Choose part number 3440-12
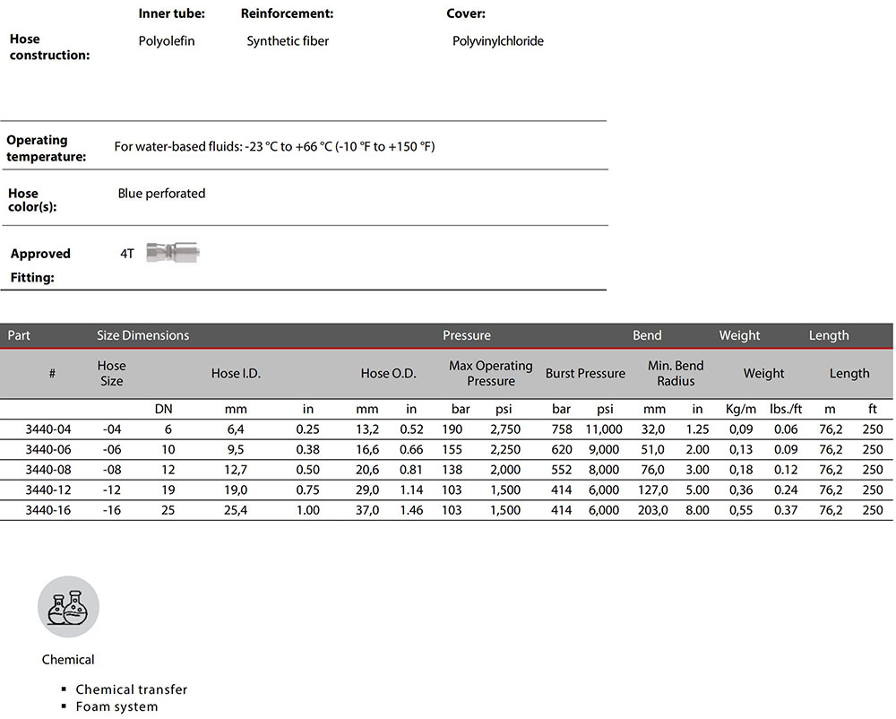Screen dimensions: 896x719 [52, 489]
